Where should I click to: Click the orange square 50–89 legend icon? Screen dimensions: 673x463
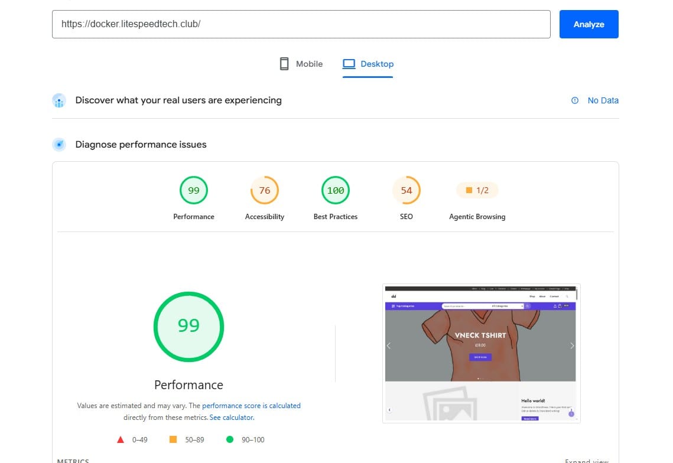tap(173, 439)
